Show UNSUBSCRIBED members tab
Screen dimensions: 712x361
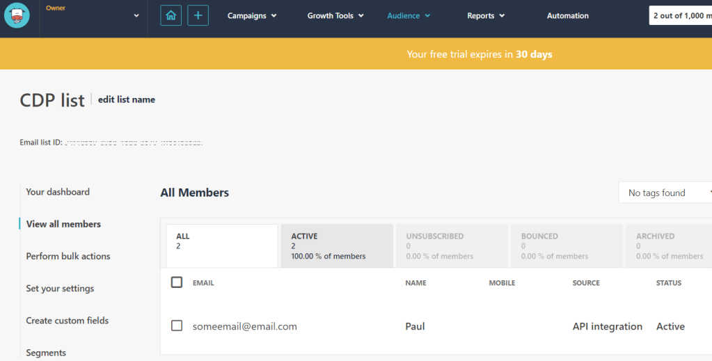point(451,246)
